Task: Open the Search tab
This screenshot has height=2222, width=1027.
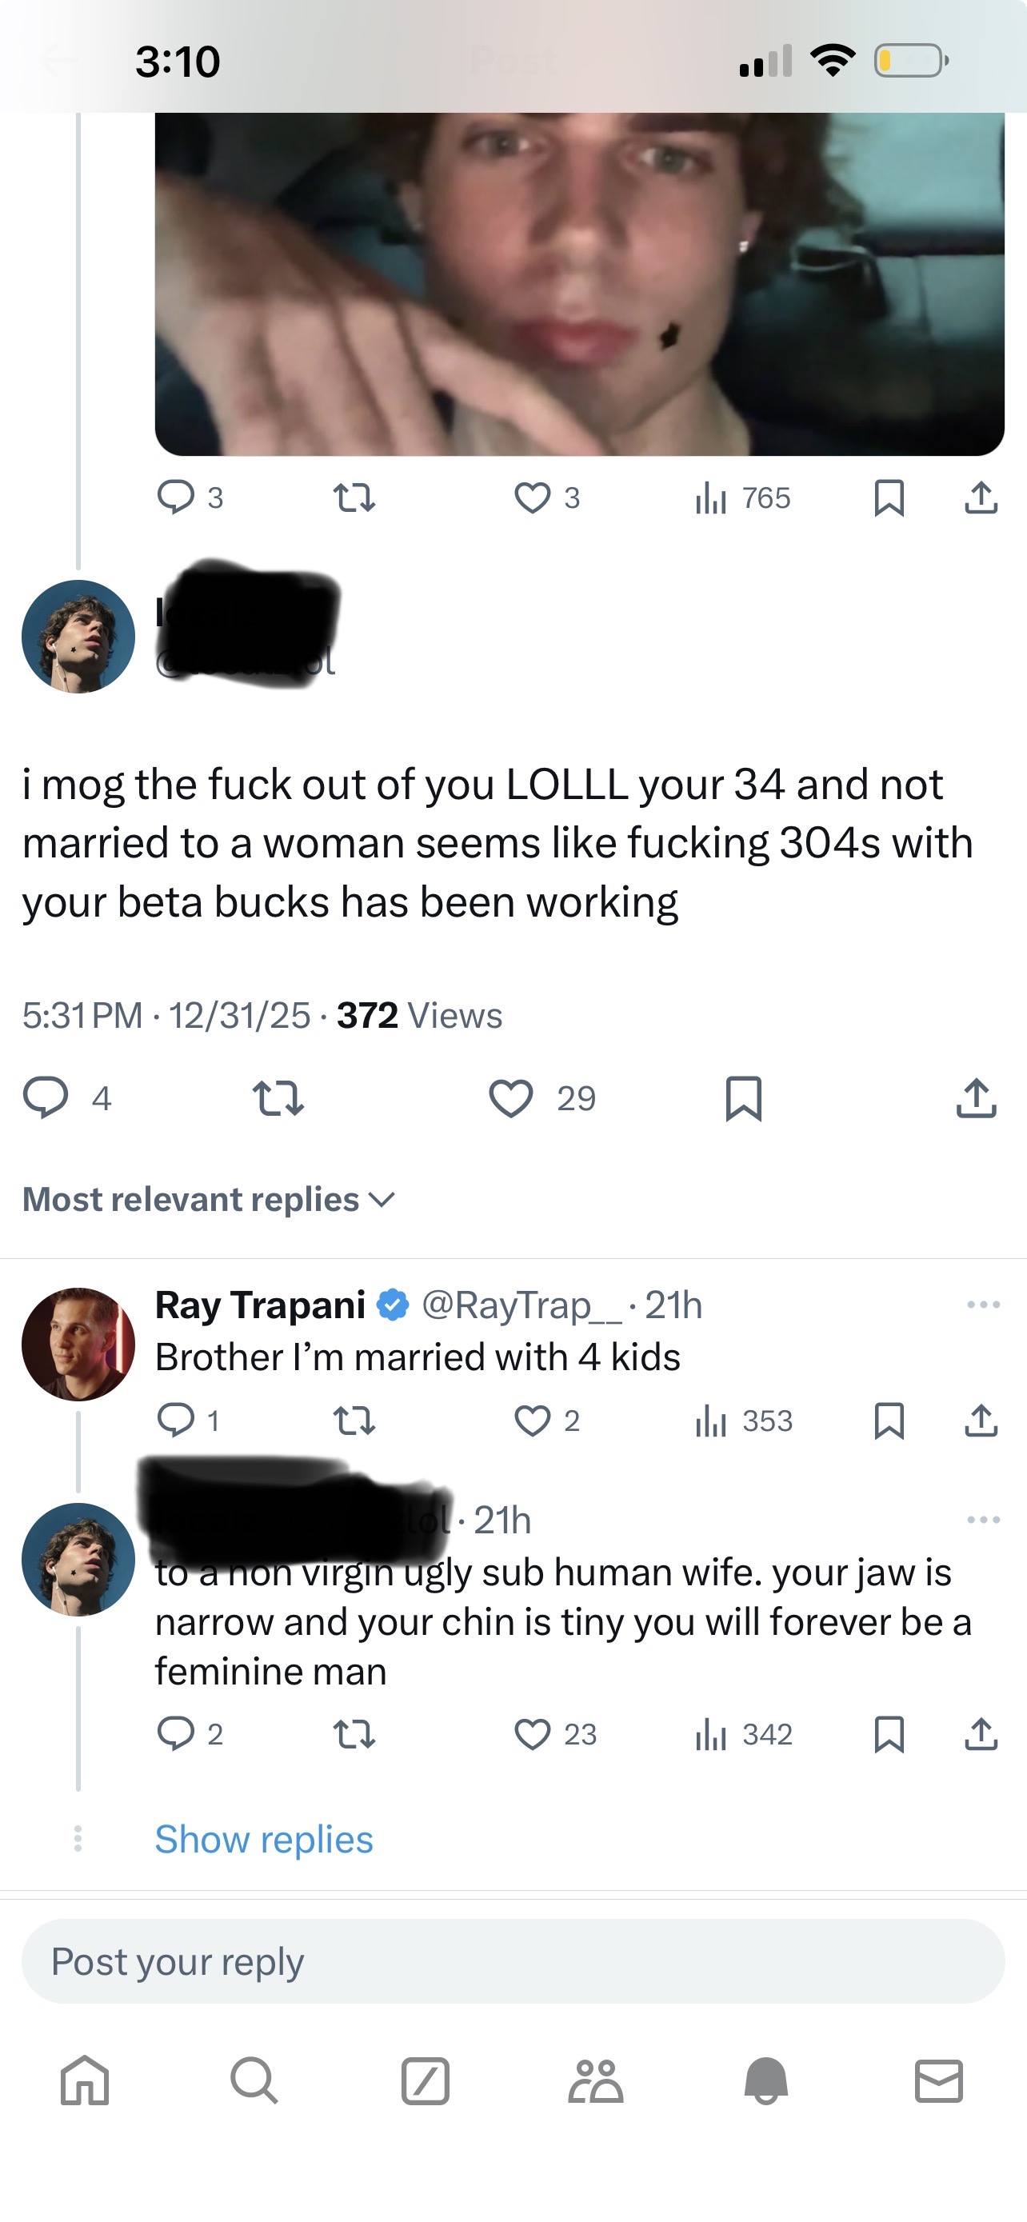Action: coord(254,2081)
